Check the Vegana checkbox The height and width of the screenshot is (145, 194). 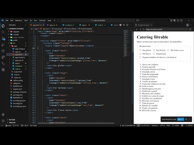click(140, 57)
